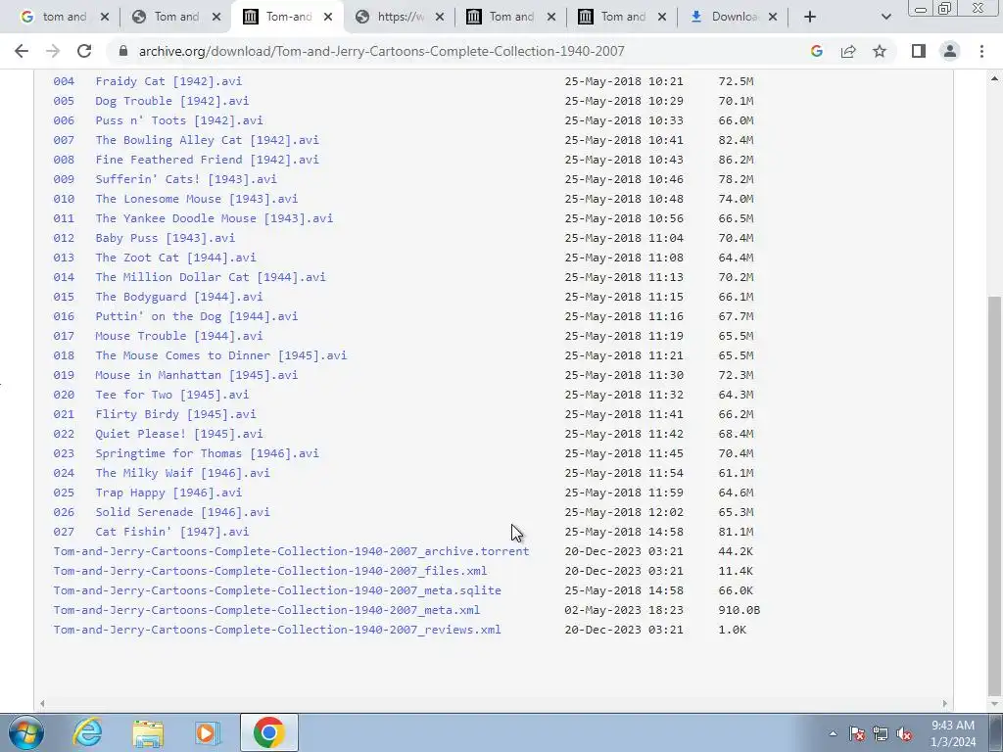
Task: Open Windows Media Player from the taskbar
Action: click(208, 732)
